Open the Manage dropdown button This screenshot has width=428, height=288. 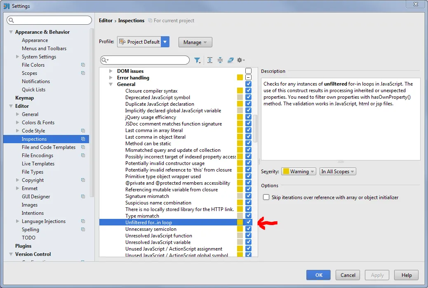pyautogui.click(x=195, y=42)
